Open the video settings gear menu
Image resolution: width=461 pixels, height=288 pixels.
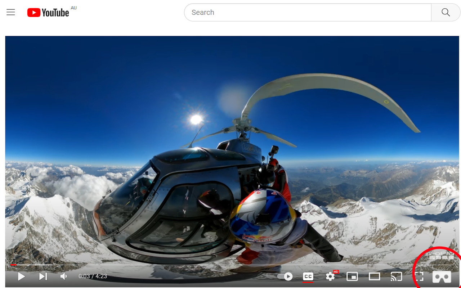tap(330, 276)
